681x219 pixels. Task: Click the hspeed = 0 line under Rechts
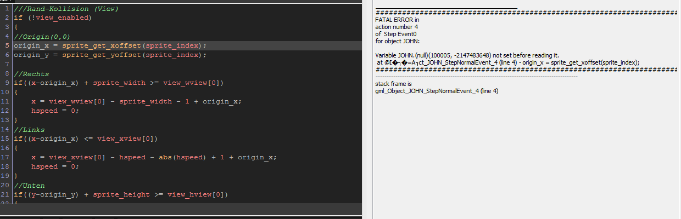55,111
